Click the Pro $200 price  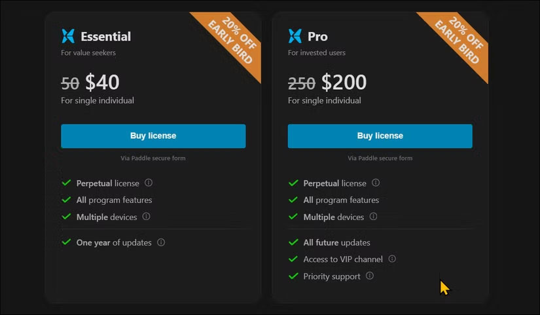tap(344, 83)
